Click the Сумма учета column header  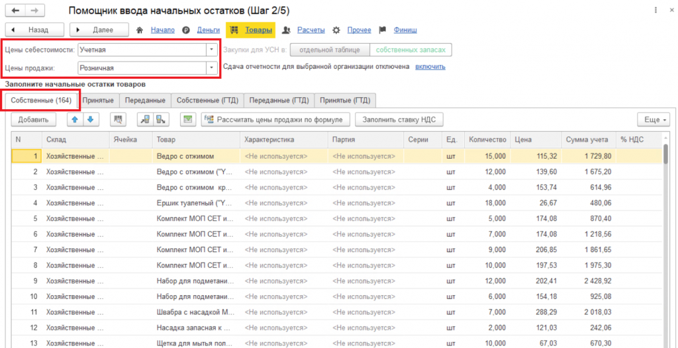tap(589, 140)
